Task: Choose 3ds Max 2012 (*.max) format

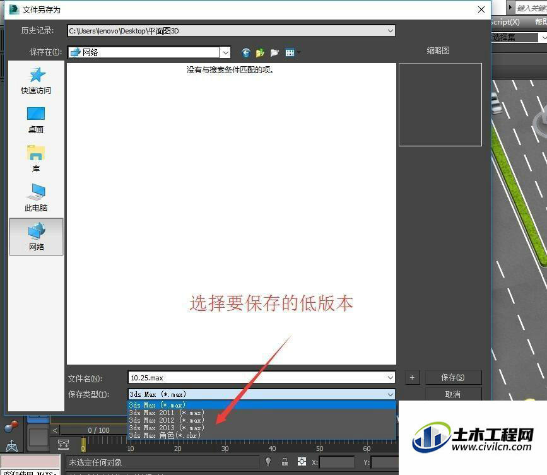Action: coord(262,420)
